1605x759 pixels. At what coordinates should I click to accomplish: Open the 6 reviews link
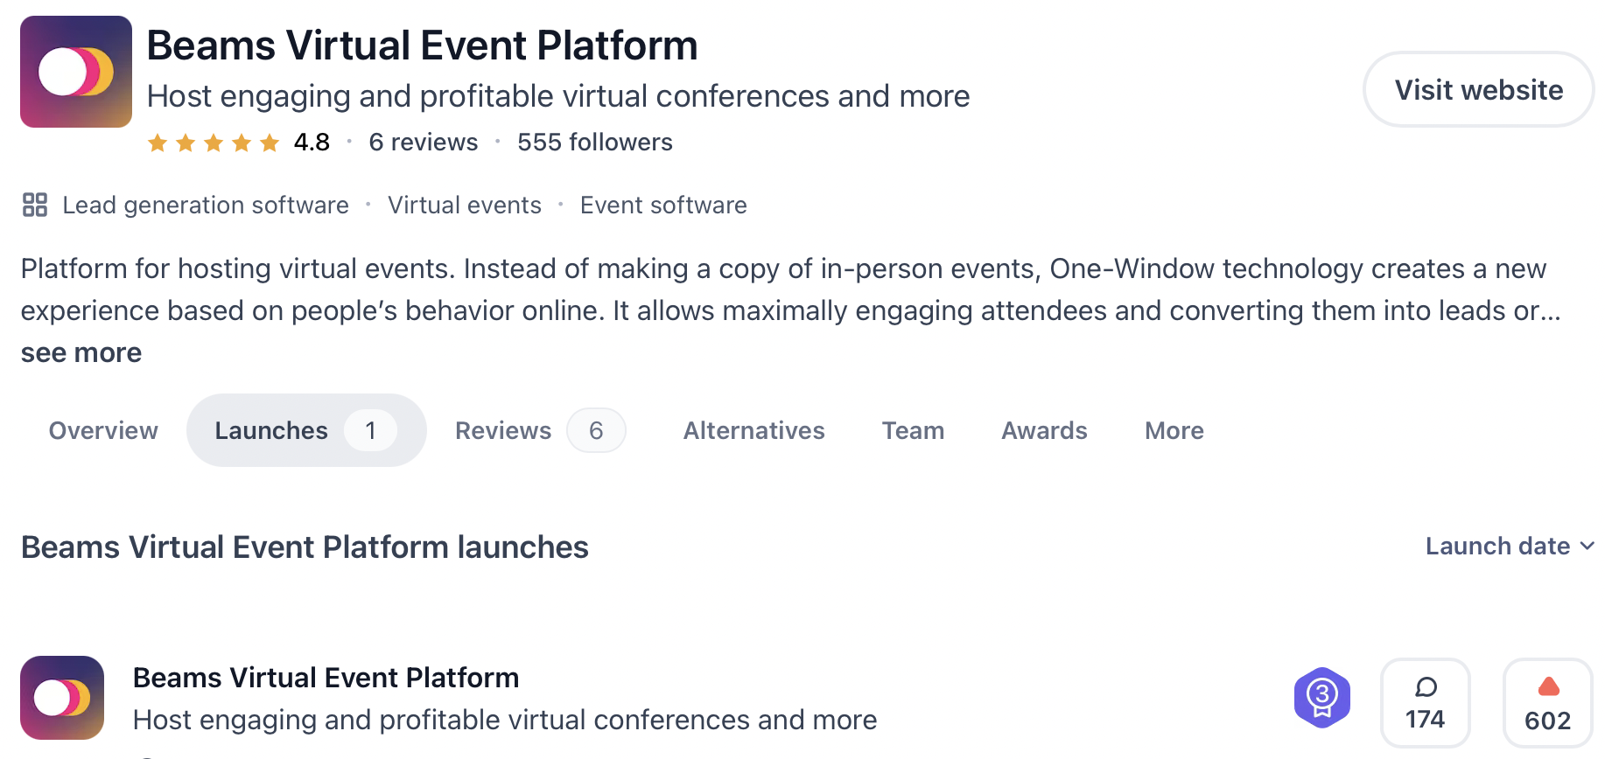coord(424,143)
